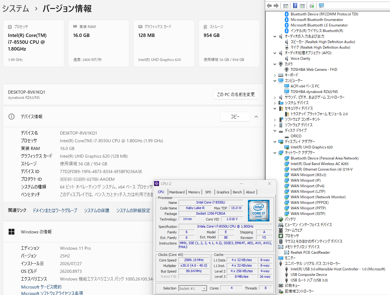Collapse the ネットワーク アダプター category
The image size is (390, 295).
pos(275,153)
